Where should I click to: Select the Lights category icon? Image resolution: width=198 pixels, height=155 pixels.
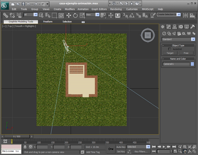[174, 33]
